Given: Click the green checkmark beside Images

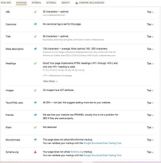Looking at the screenshot, I should coord(35,90).
